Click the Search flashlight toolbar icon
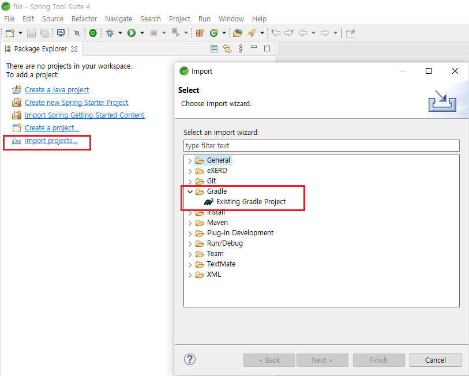Viewport: 469px width, 376px height. pos(252,33)
